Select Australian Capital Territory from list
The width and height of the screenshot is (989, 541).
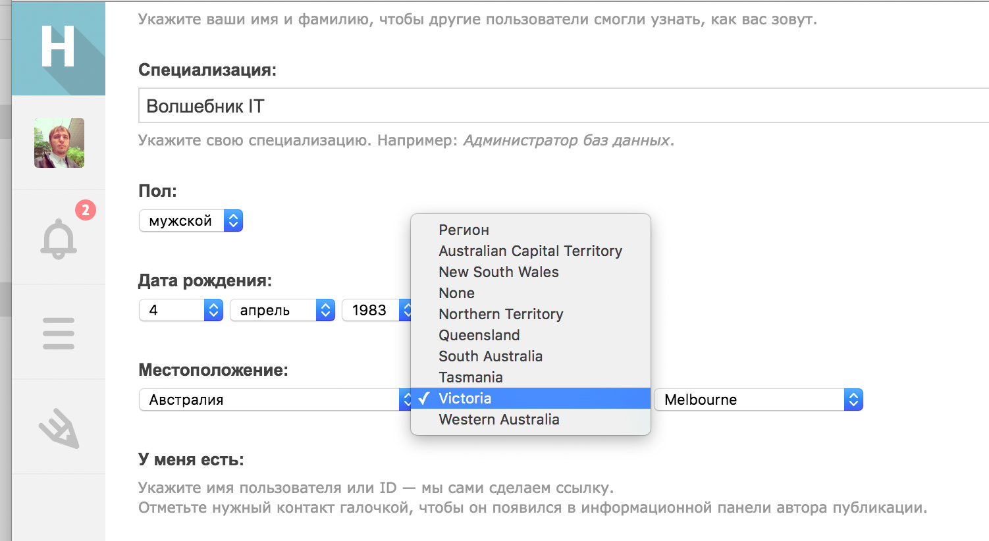(x=530, y=251)
